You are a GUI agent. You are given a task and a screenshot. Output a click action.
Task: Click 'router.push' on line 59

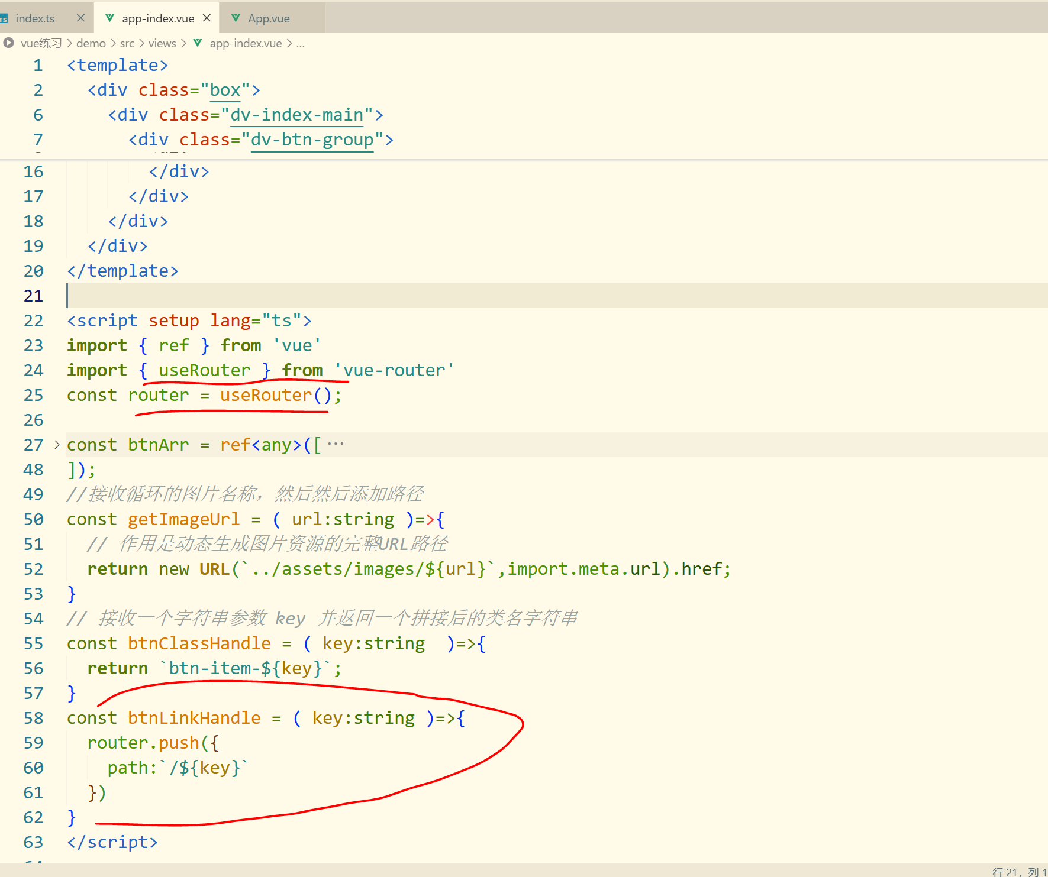(x=143, y=743)
